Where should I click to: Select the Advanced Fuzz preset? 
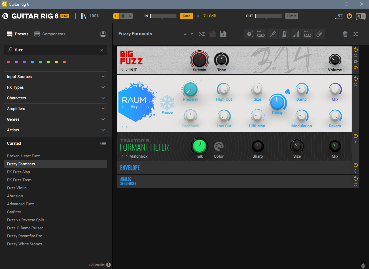coord(20,204)
